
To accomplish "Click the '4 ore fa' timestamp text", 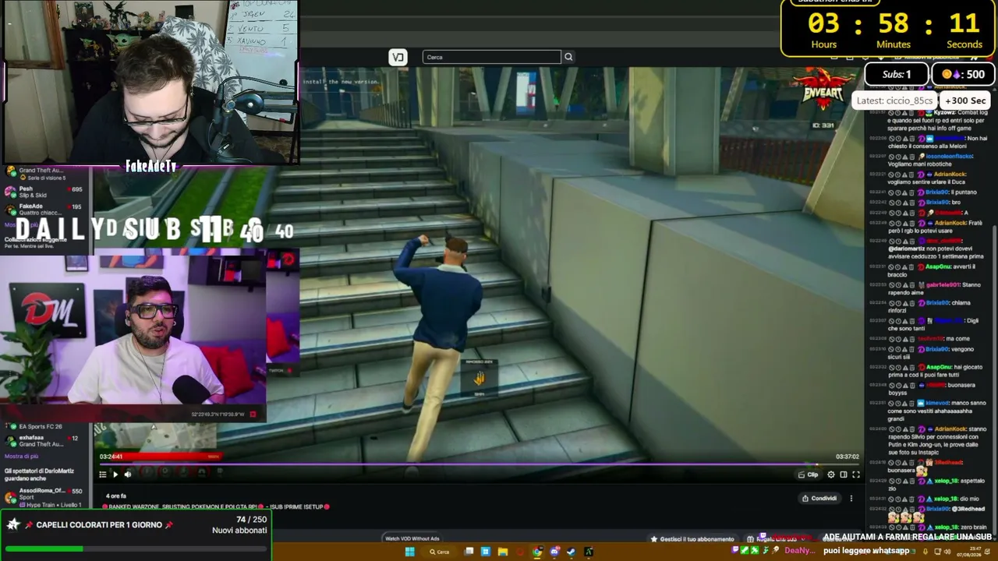I will point(116,496).
